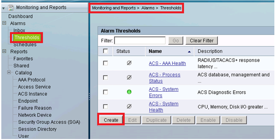Viewport: 276px width, 140px height.
Task: Click the CPU, Memory, Disk I/O description
Action: tap(232, 107)
